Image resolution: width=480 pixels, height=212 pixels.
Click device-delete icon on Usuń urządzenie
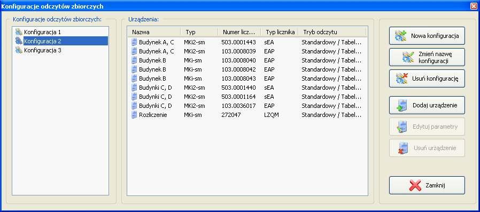point(403,148)
